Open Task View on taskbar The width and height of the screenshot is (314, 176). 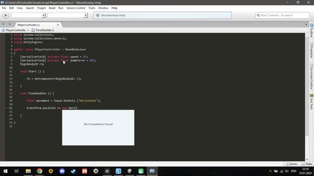pyautogui.click(x=17, y=171)
